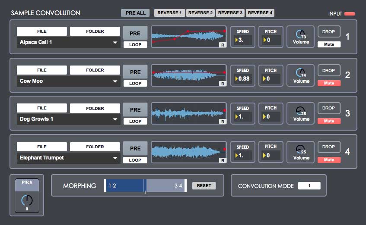Click the Volume knob in slot 4
Image resolution: width=366 pixels, height=225 pixels.
point(300,149)
